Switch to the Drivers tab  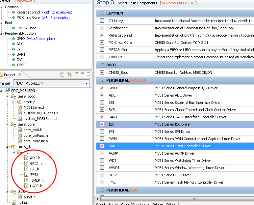coord(158,204)
